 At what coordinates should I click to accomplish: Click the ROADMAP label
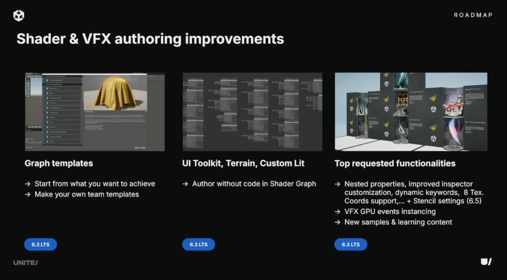(x=473, y=15)
